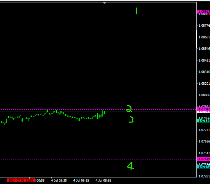210x184 pixels.
Task: Click the magenta 1.07942 price label
Action: (x=204, y=109)
